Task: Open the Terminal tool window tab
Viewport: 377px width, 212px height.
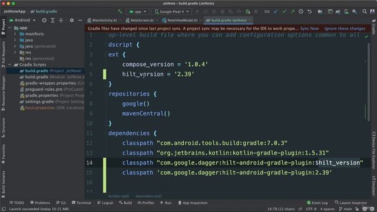Action: tap(81, 203)
